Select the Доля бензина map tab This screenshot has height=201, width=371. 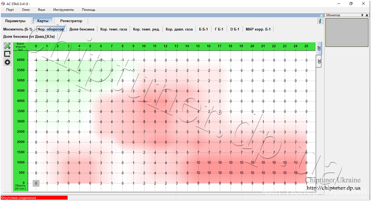pyautogui.click(x=82, y=29)
